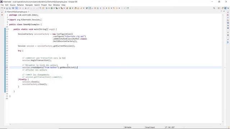
Task: Open the Run menu
Action: point(50,5)
